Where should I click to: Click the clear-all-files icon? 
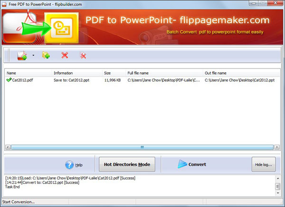(83, 56)
